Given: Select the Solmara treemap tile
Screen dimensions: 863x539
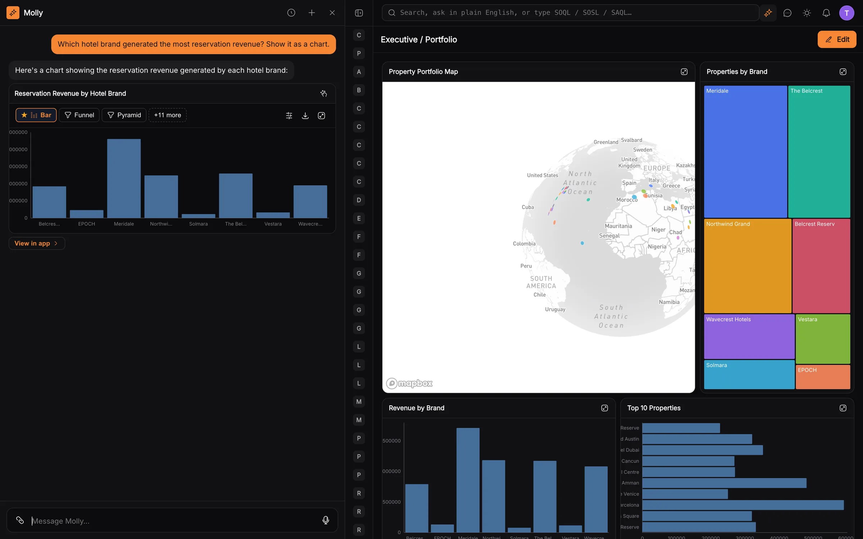Looking at the screenshot, I should (749, 374).
